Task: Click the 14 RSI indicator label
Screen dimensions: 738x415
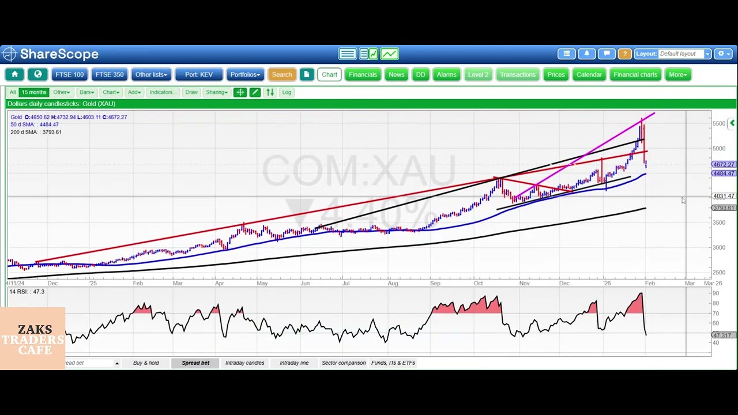Action: click(27, 292)
